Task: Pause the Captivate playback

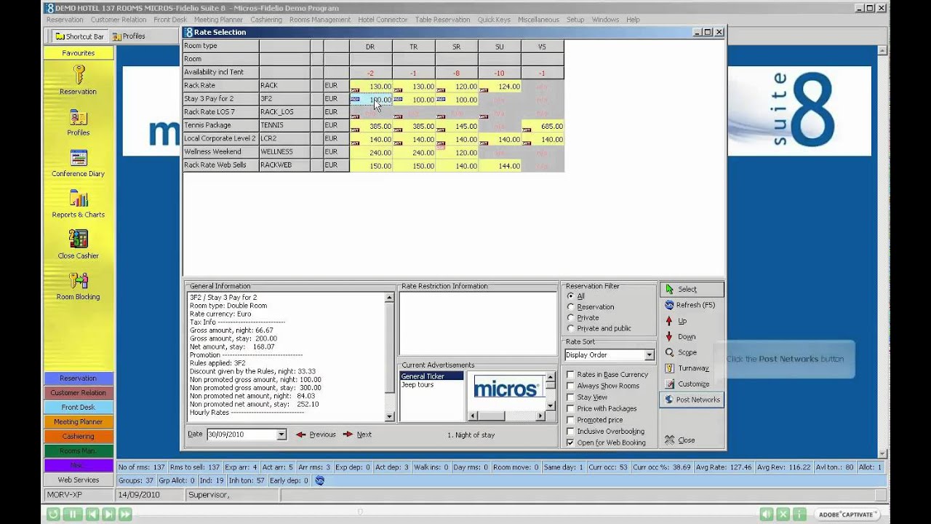Action: coord(72,515)
